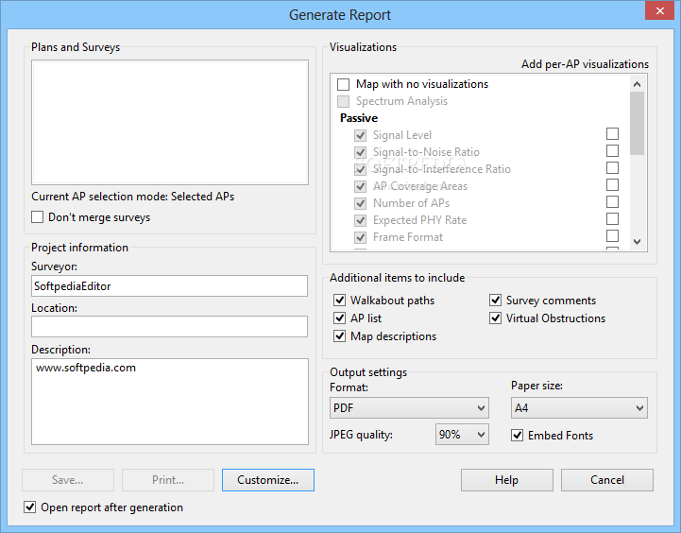Tick per-AP box for Number of APs
The image size is (681, 533).
(x=612, y=202)
